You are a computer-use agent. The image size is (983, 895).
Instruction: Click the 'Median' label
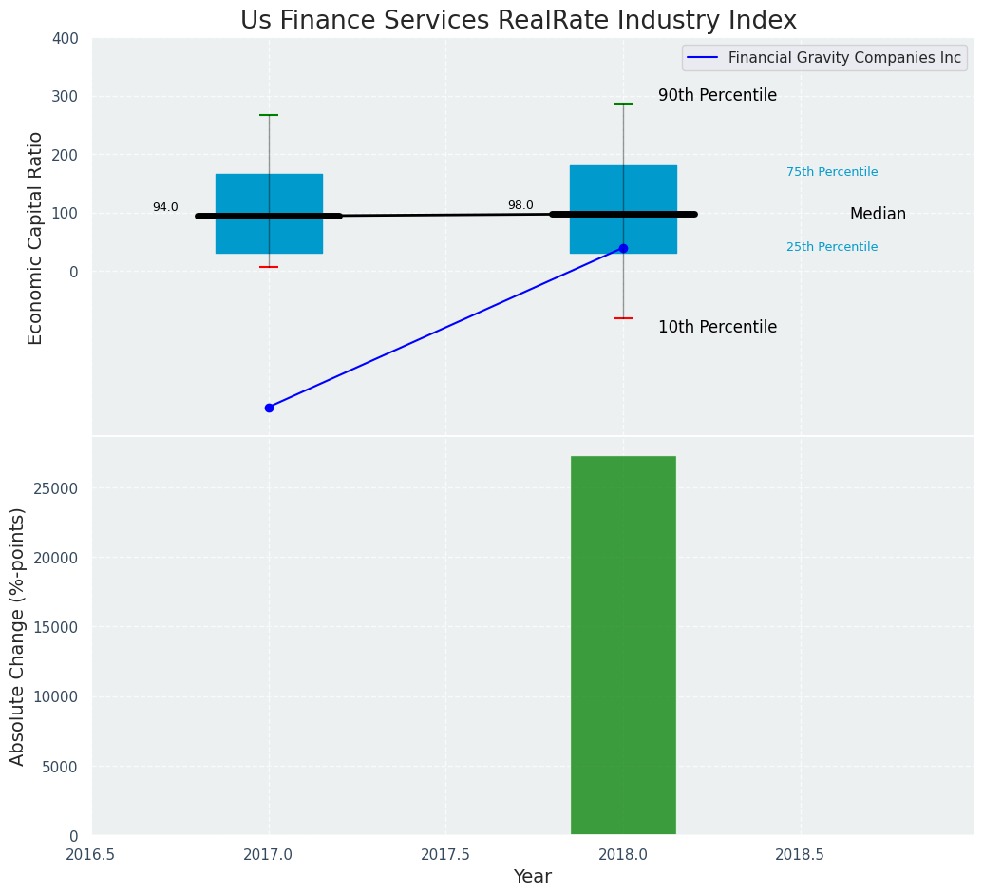click(x=878, y=215)
